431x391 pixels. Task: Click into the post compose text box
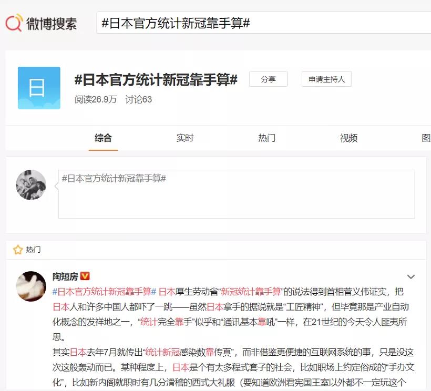pos(237,194)
